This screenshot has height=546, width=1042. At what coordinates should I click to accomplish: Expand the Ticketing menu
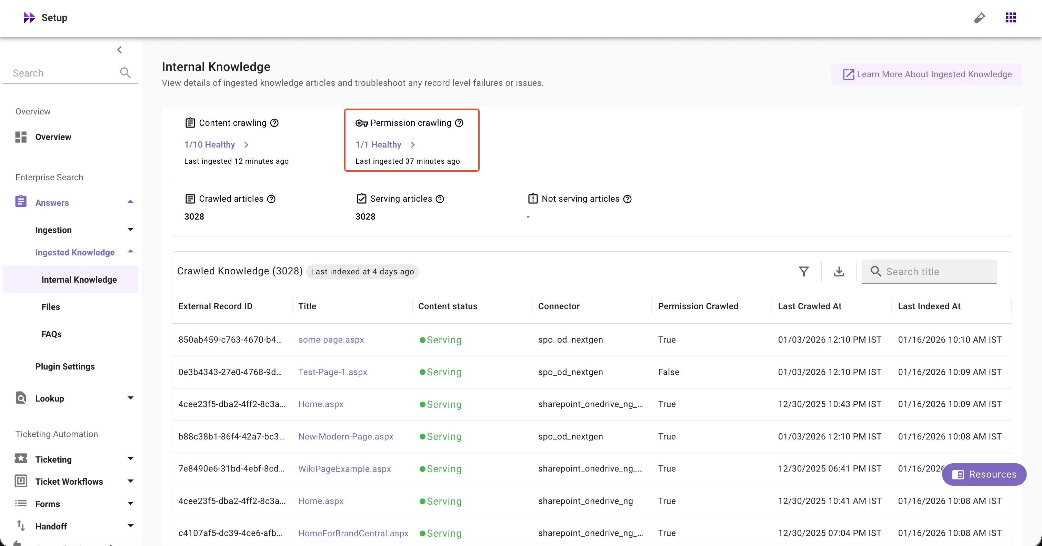click(x=130, y=459)
